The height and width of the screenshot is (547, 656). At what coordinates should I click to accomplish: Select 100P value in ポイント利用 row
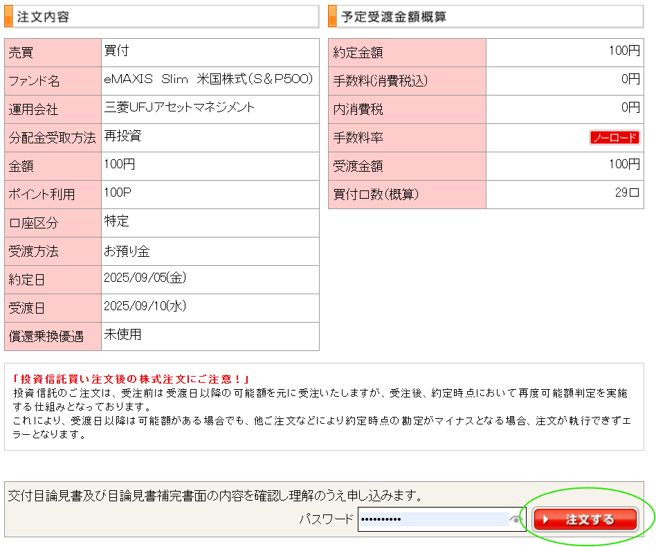pyautogui.click(x=117, y=192)
